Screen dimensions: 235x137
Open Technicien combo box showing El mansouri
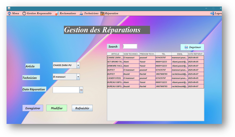pyautogui.click(x=66, y=77)
